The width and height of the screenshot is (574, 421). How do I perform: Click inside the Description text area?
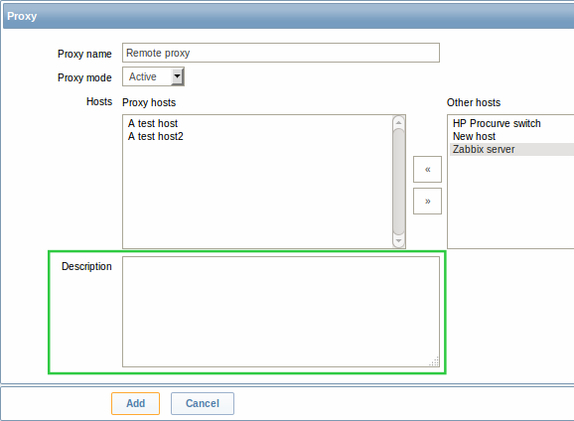281,312
